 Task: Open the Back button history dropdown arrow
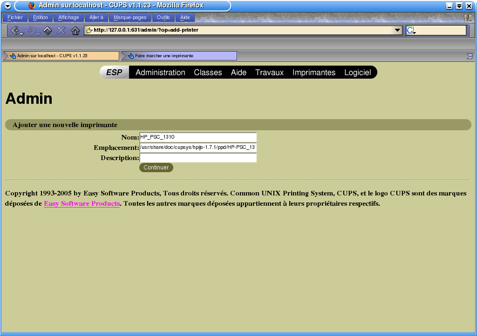pyautogui.click(x=21, y=34)
